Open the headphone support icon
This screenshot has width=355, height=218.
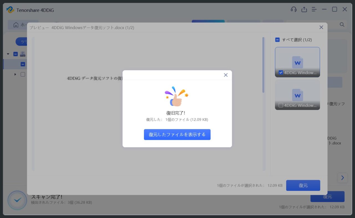point(294,9)
